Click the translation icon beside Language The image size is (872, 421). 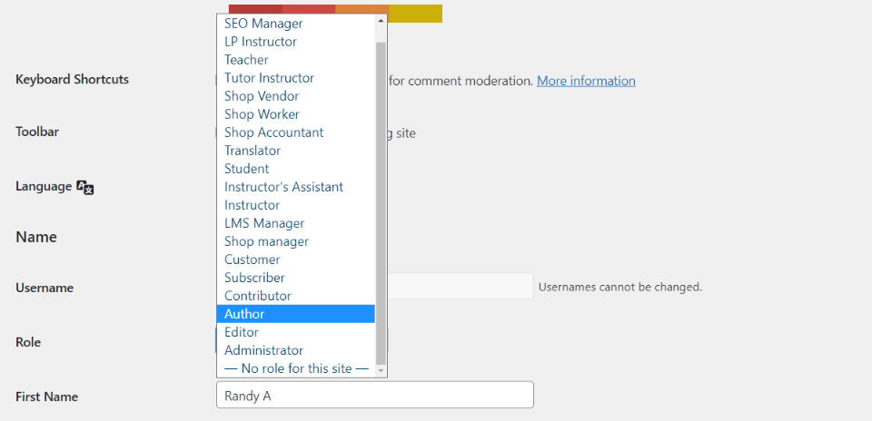[85, 187]
